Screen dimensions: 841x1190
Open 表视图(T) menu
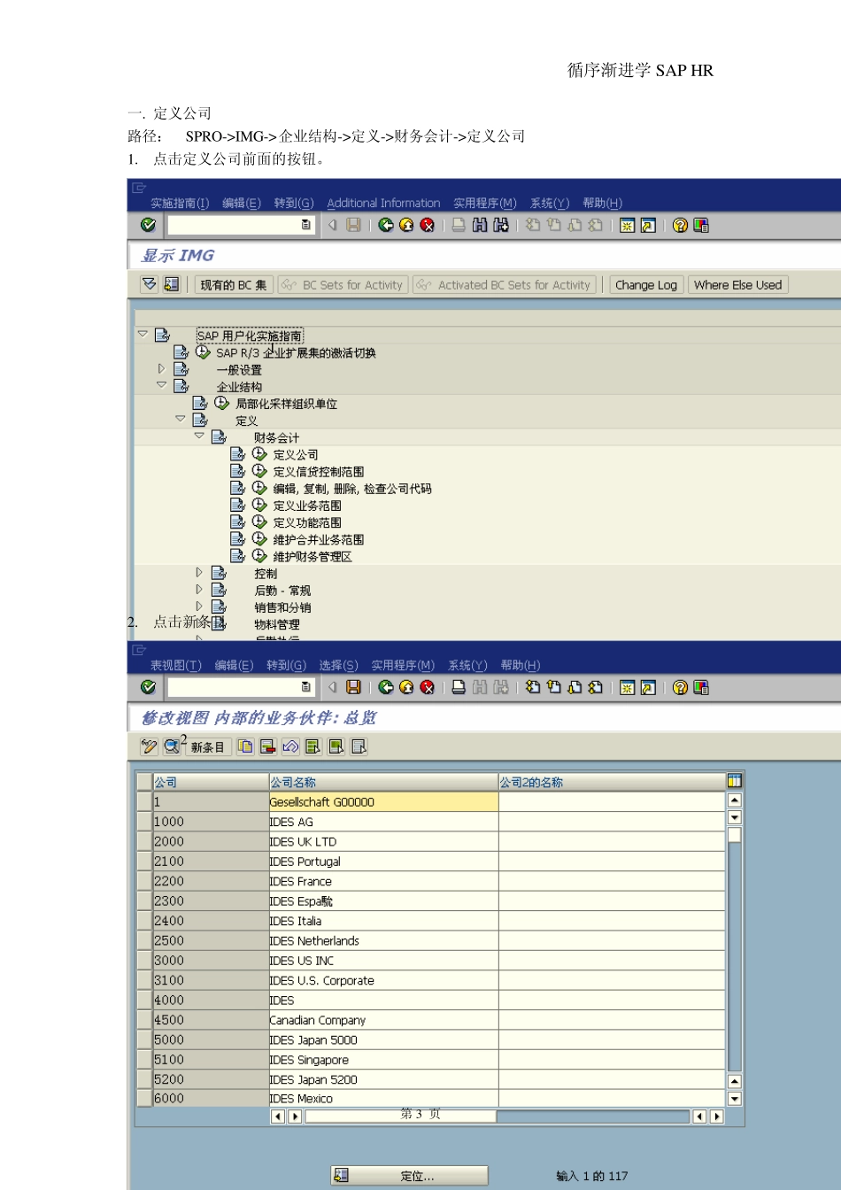click(175, 665)
